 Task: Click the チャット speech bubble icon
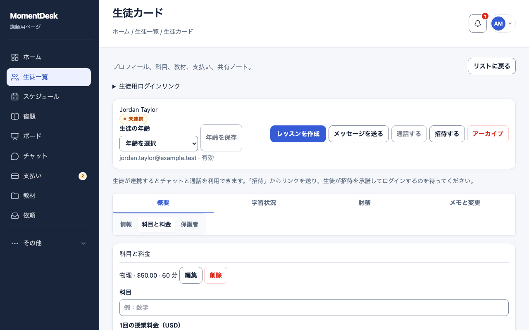point(15,156)
